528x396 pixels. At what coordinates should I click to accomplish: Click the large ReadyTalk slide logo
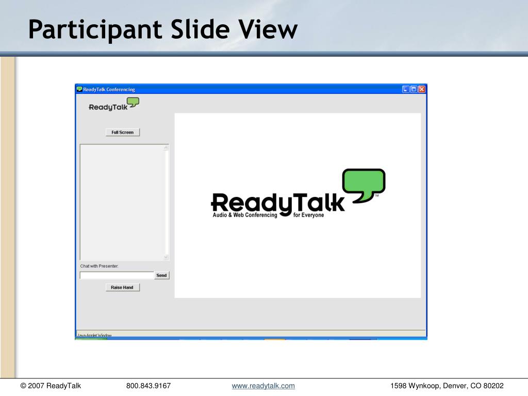pyautogui.click(x=298, y=194)
